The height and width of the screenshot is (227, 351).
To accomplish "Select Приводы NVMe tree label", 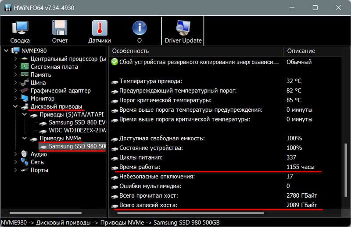I will (x=61, y=138).
